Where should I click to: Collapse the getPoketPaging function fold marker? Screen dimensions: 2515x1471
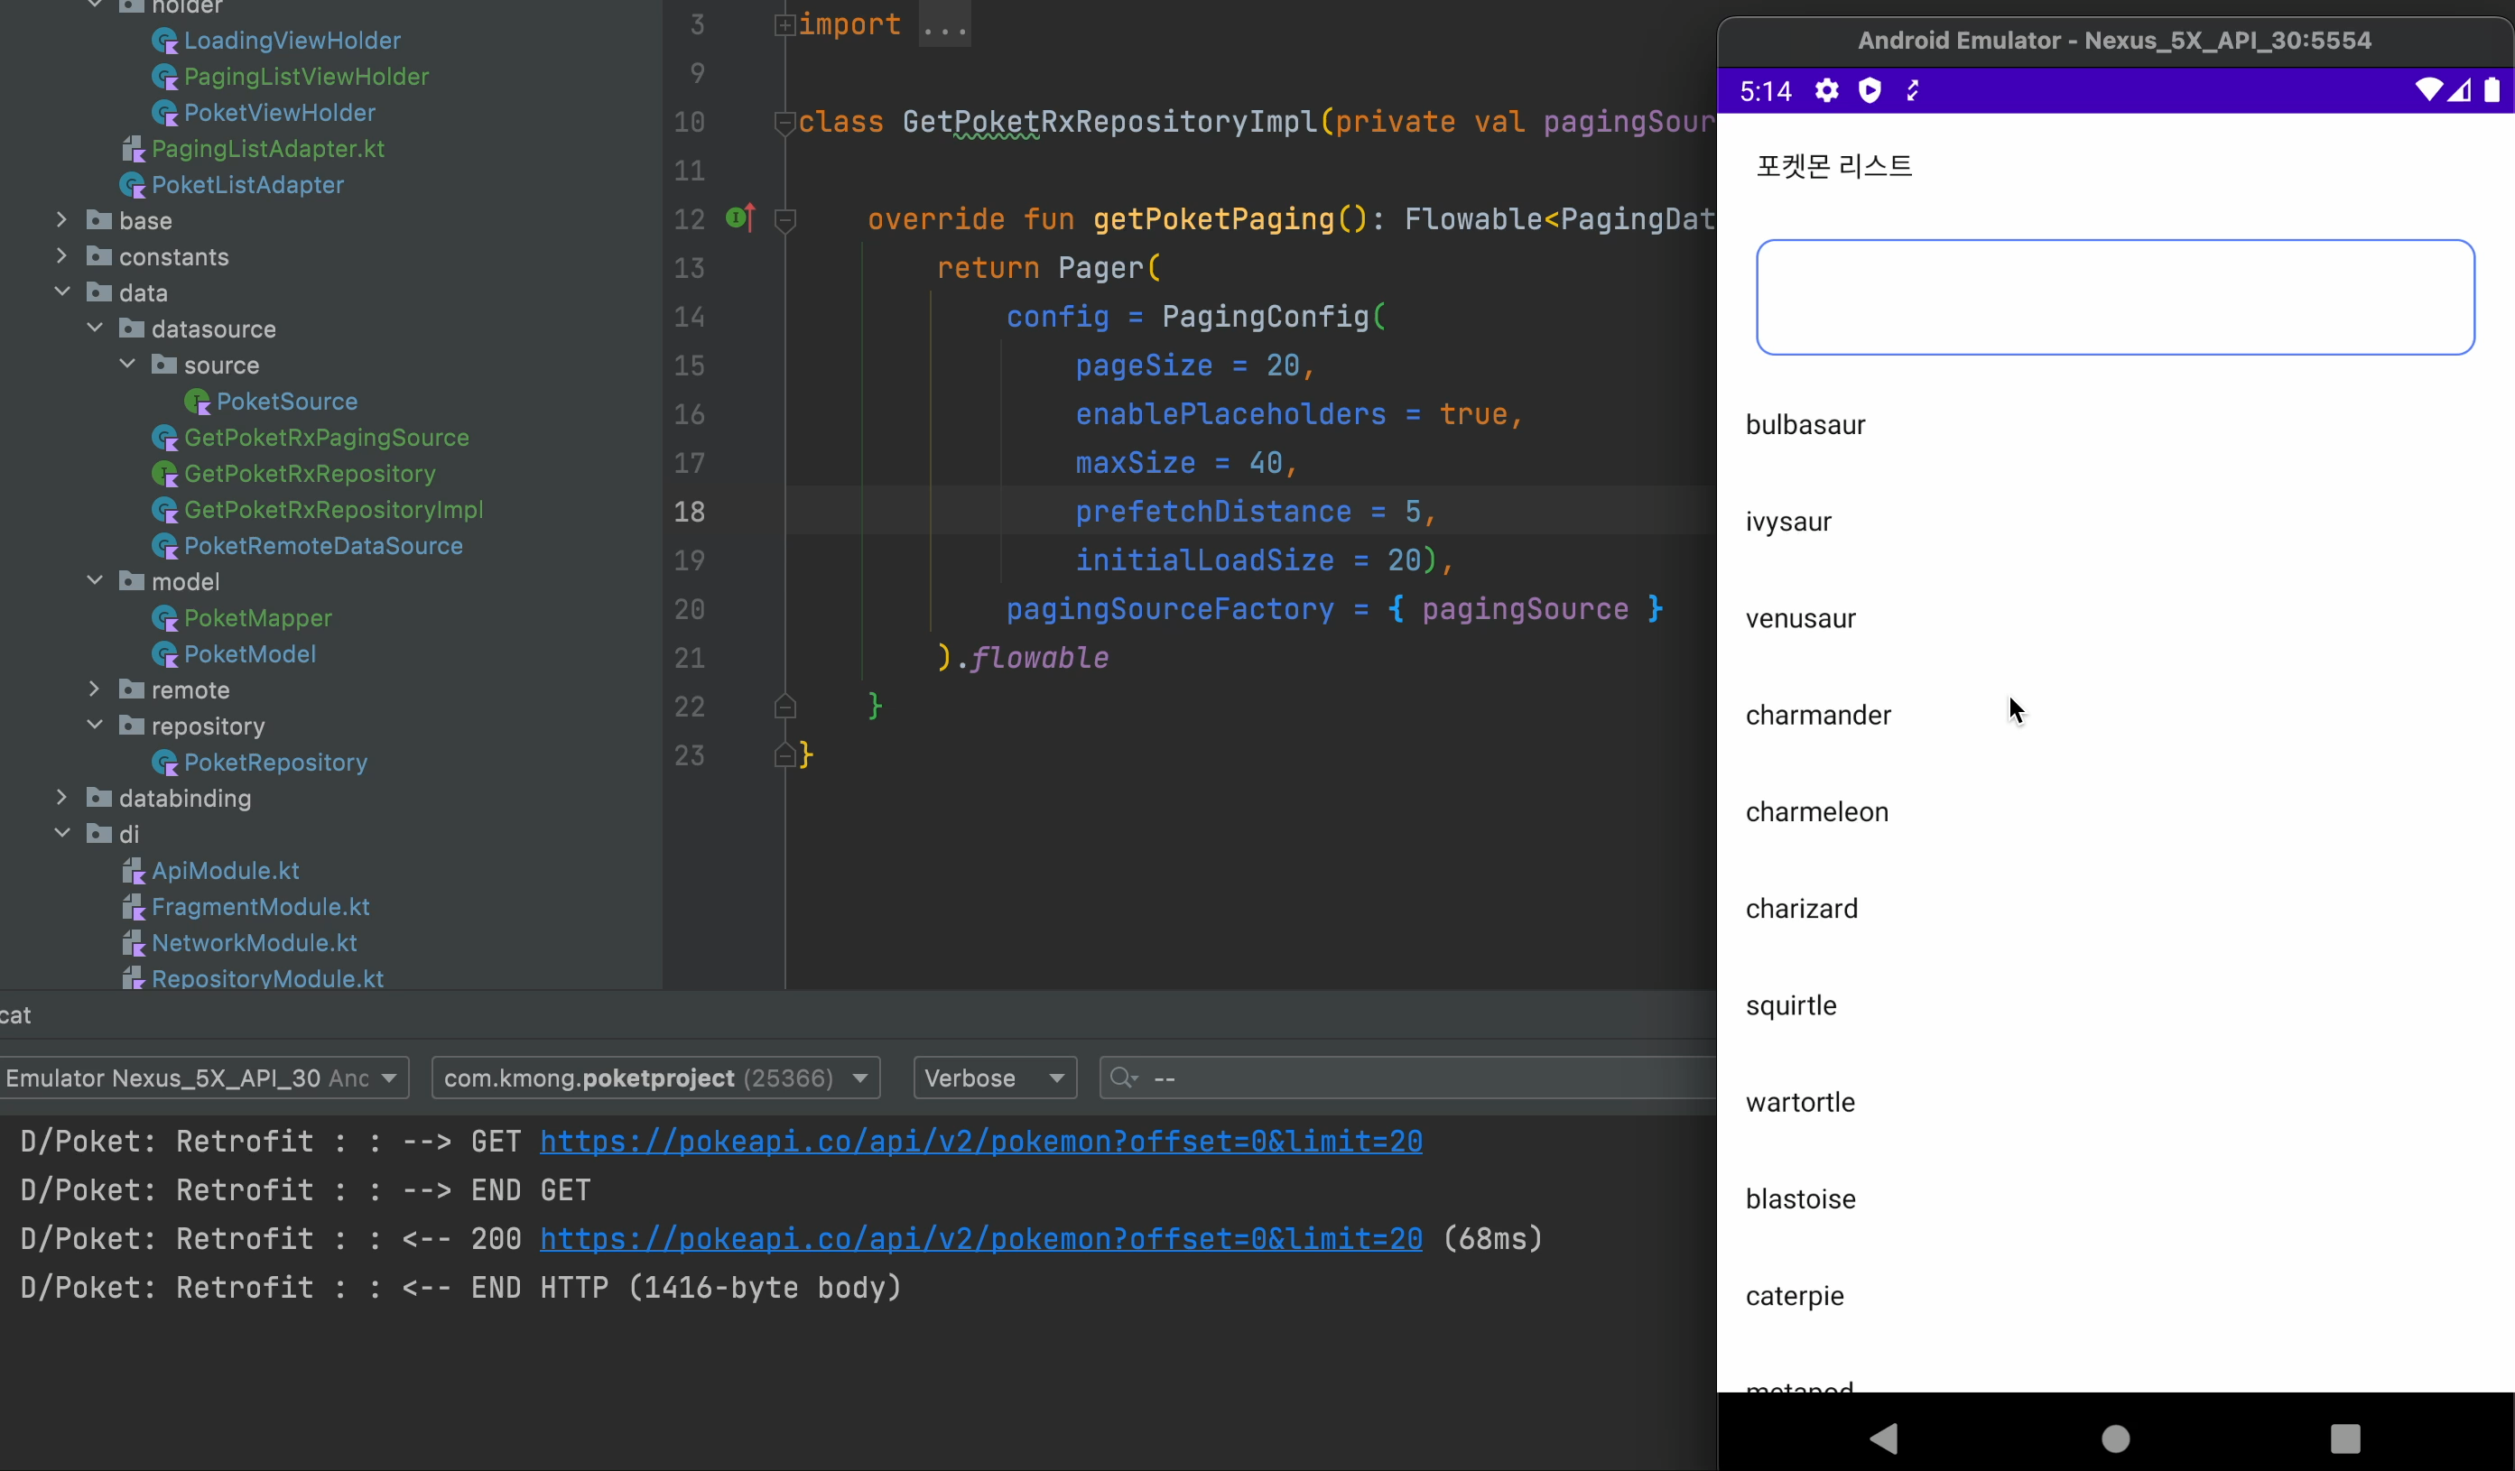(784, 219)
